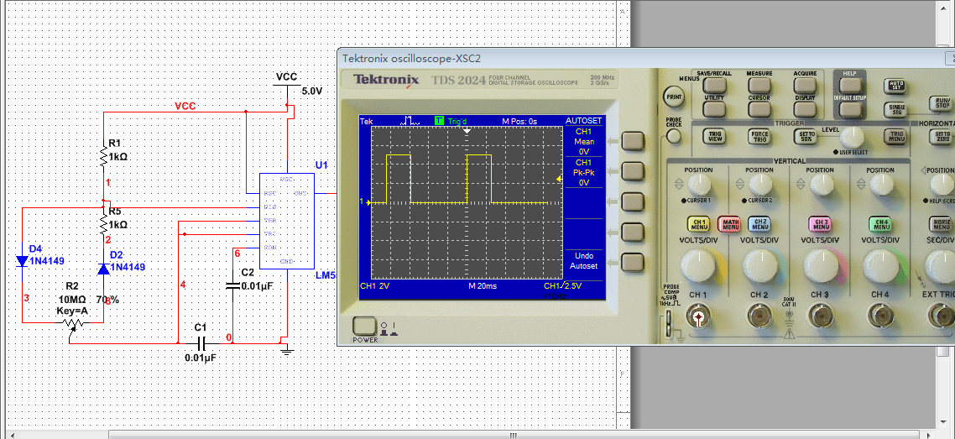Select resistor R5 1kΩ in schematic
Screen dimensions: 955x439
(104, 225)
